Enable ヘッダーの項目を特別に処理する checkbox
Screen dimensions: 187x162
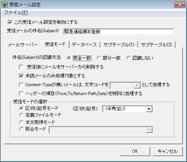point(21,94)
